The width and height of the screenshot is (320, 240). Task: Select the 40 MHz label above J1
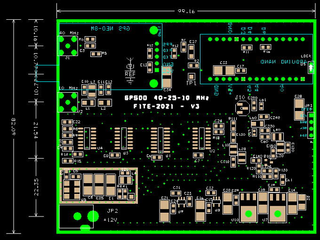[x=69, y=33]
